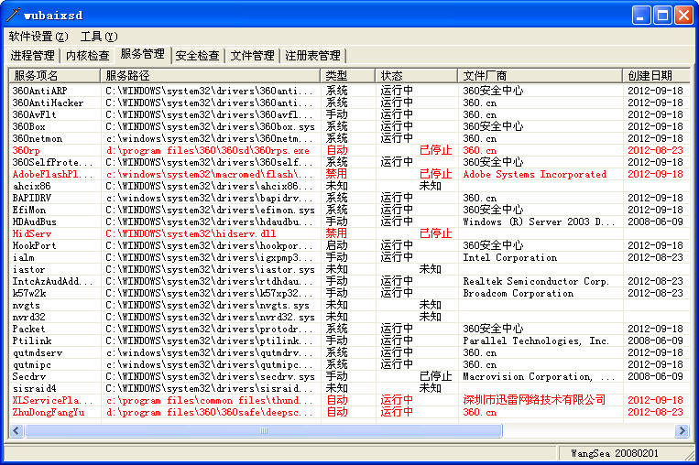The image size is (699, 465).
Task: Click the 状态 column header
Action: click(416, 75)
